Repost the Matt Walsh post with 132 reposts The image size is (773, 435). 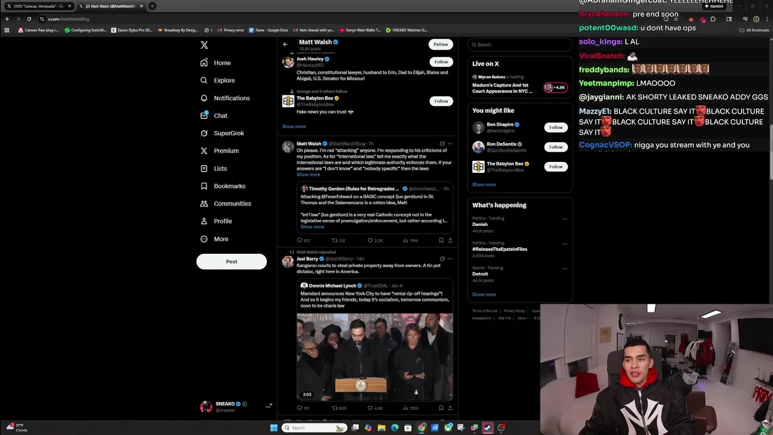coord(339,240)
